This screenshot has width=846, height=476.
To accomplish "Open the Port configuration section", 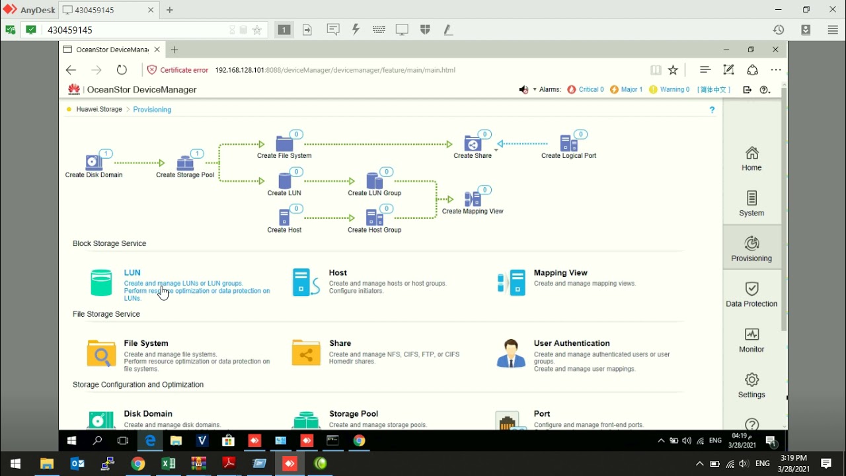I will [x=542, y=414].
